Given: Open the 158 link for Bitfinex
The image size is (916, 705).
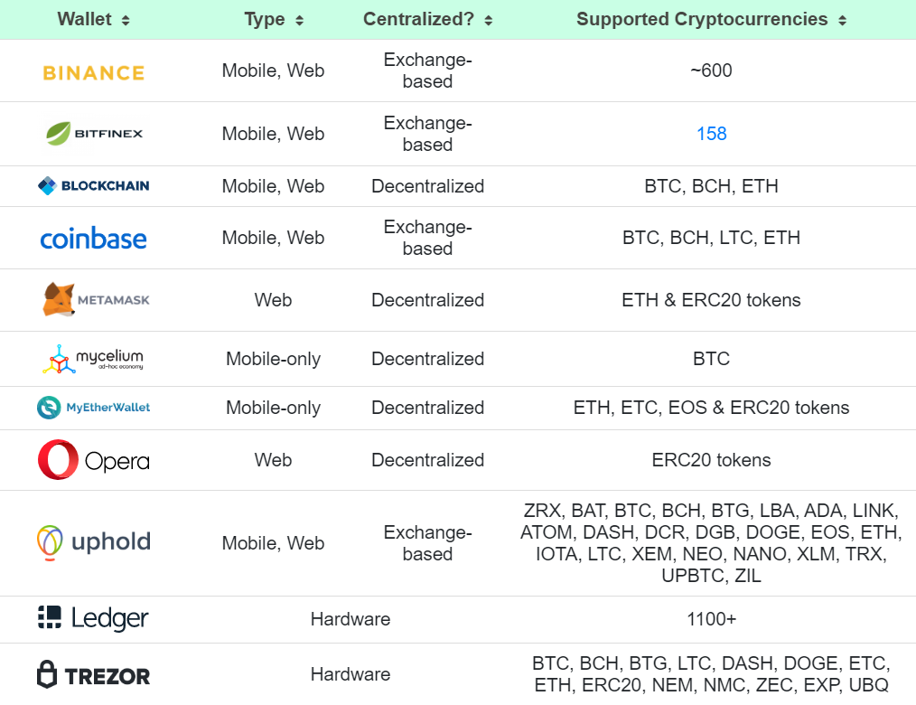Looking at the screenshot, I should [712, 134].
